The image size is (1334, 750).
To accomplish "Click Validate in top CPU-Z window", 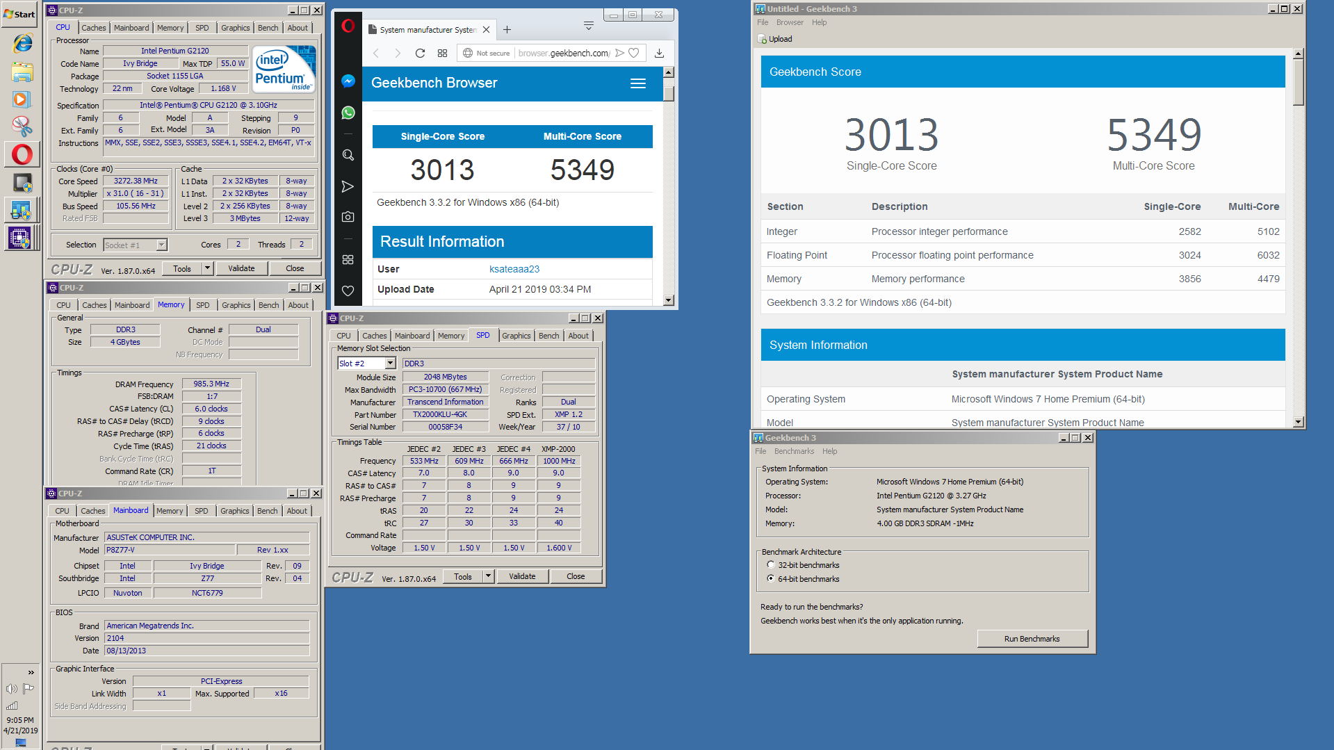I will [x=241, y=268].
